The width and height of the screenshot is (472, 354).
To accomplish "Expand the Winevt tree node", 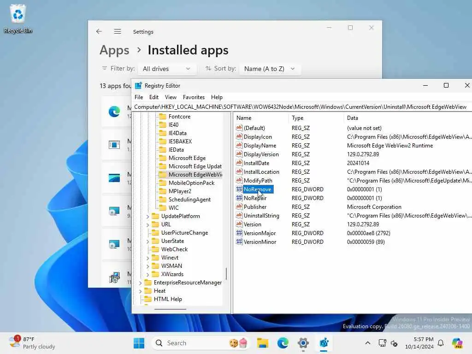I will click(x=147, y=258).
